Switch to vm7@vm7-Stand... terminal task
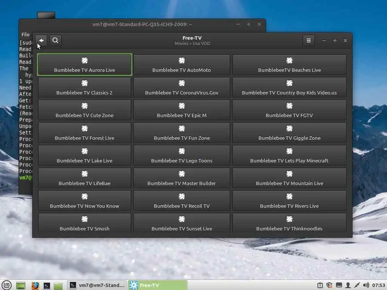 (97, 285)
